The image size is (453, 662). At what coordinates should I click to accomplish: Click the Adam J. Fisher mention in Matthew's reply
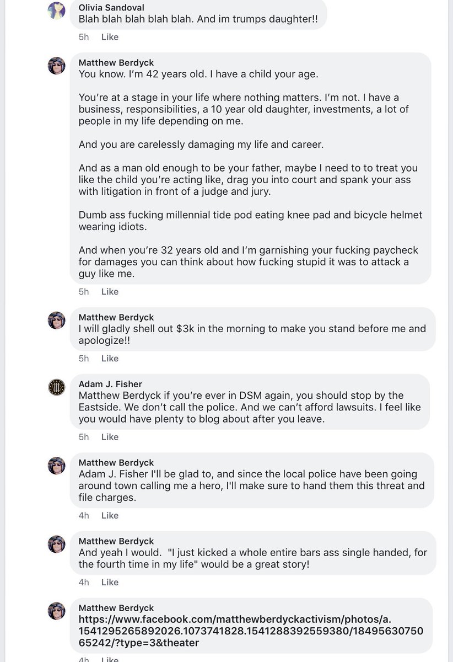[x=112, y=474]
